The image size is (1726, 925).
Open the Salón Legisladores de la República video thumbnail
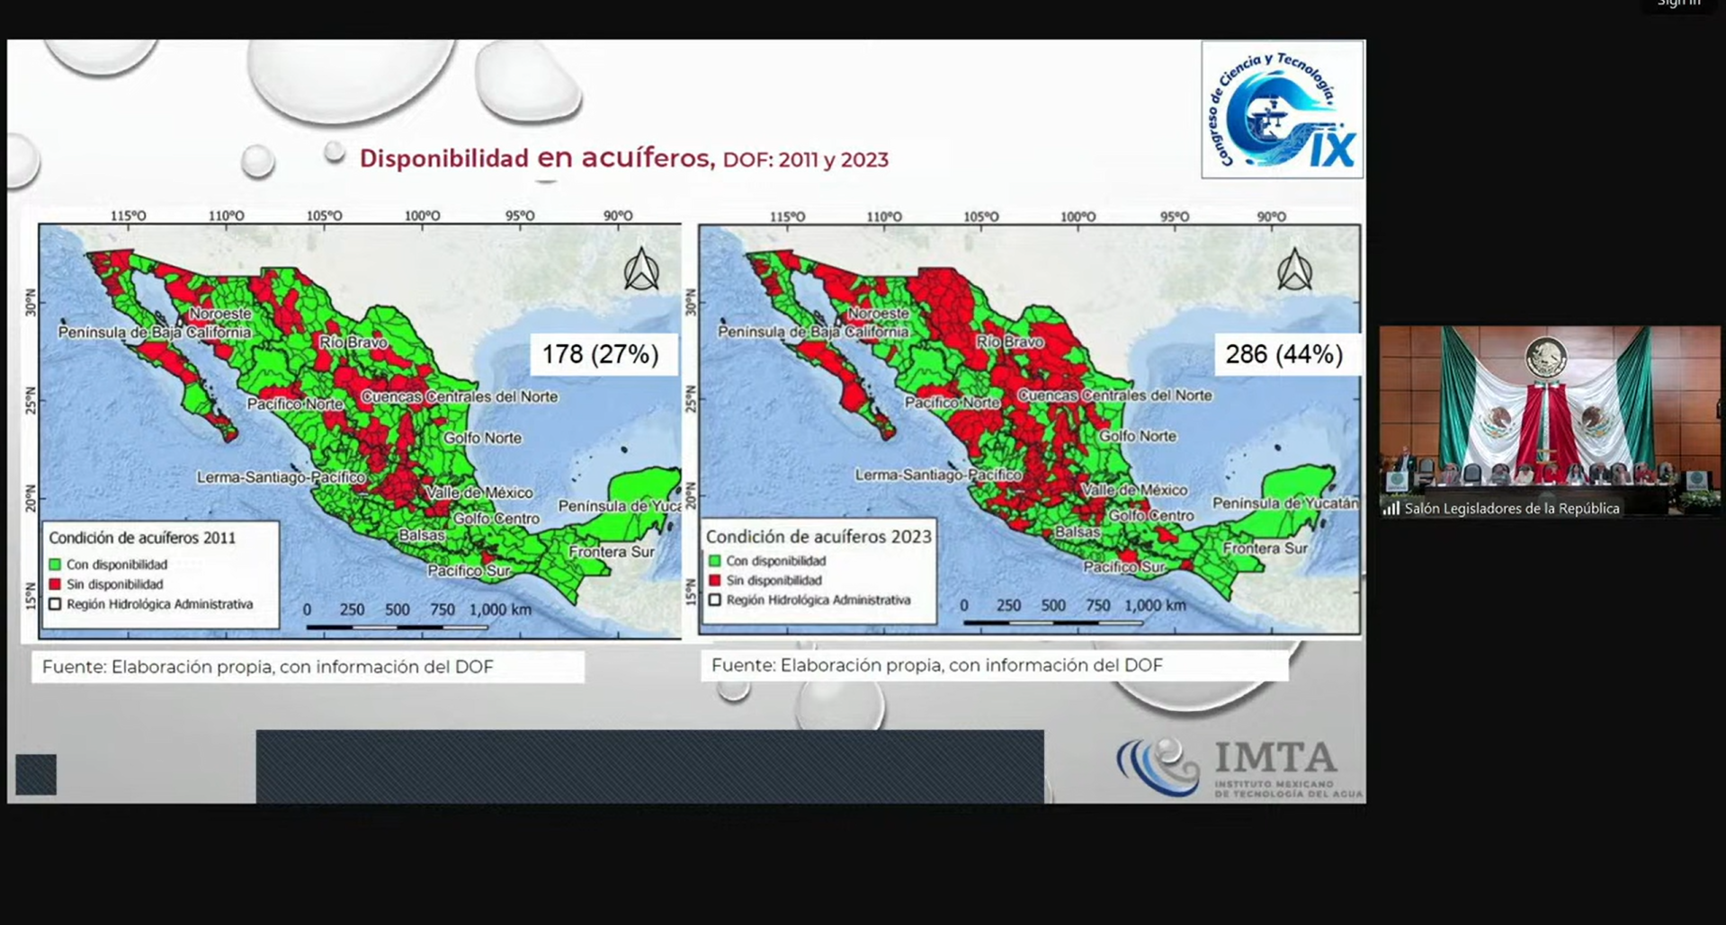coord(1549,420)
